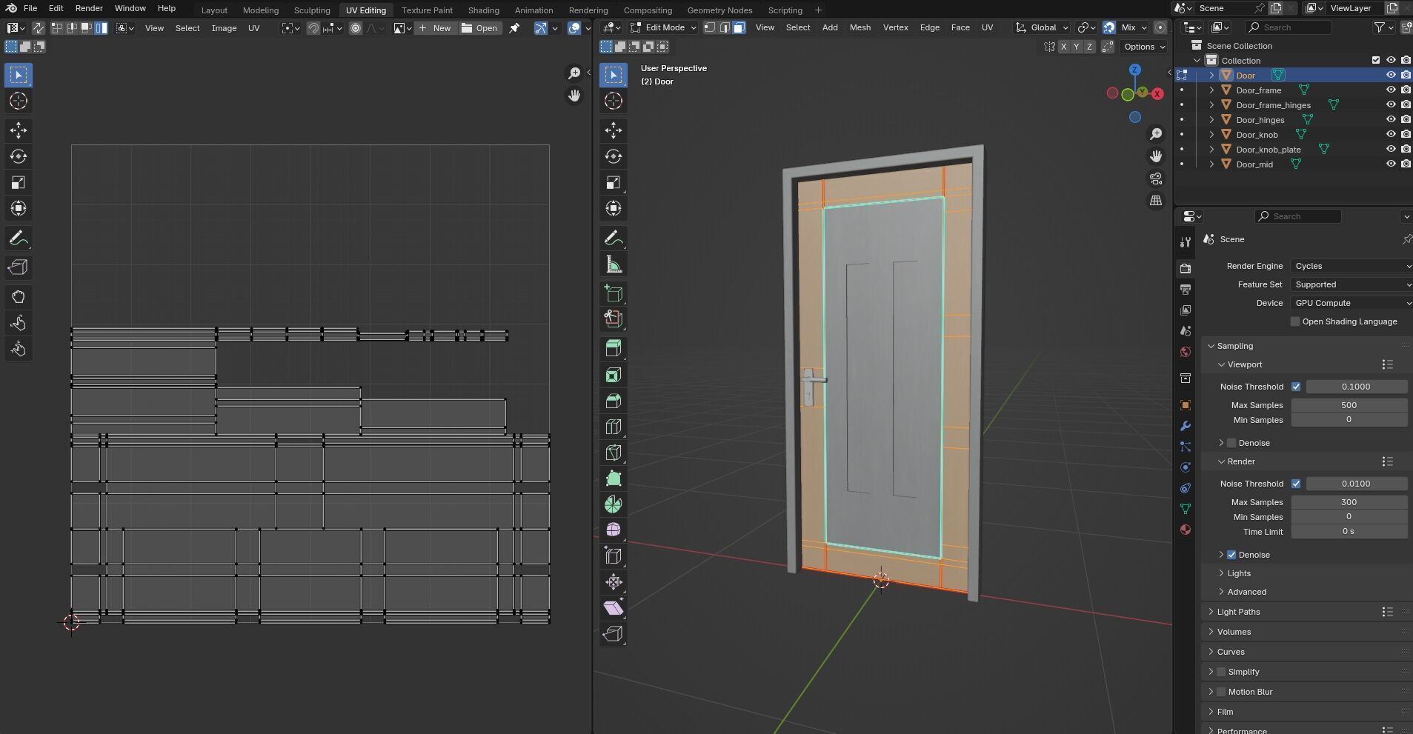Select the Rotate tool in 3D viewport toolbar
1413x734 pixels.
[x=613, y=156]
